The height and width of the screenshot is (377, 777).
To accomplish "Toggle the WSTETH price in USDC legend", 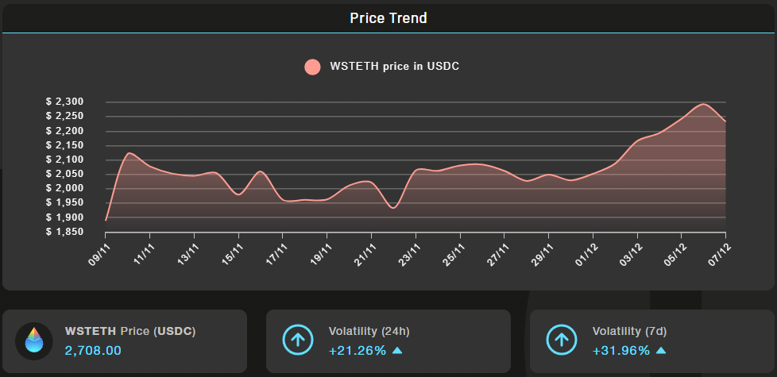I will coord(393,67).
